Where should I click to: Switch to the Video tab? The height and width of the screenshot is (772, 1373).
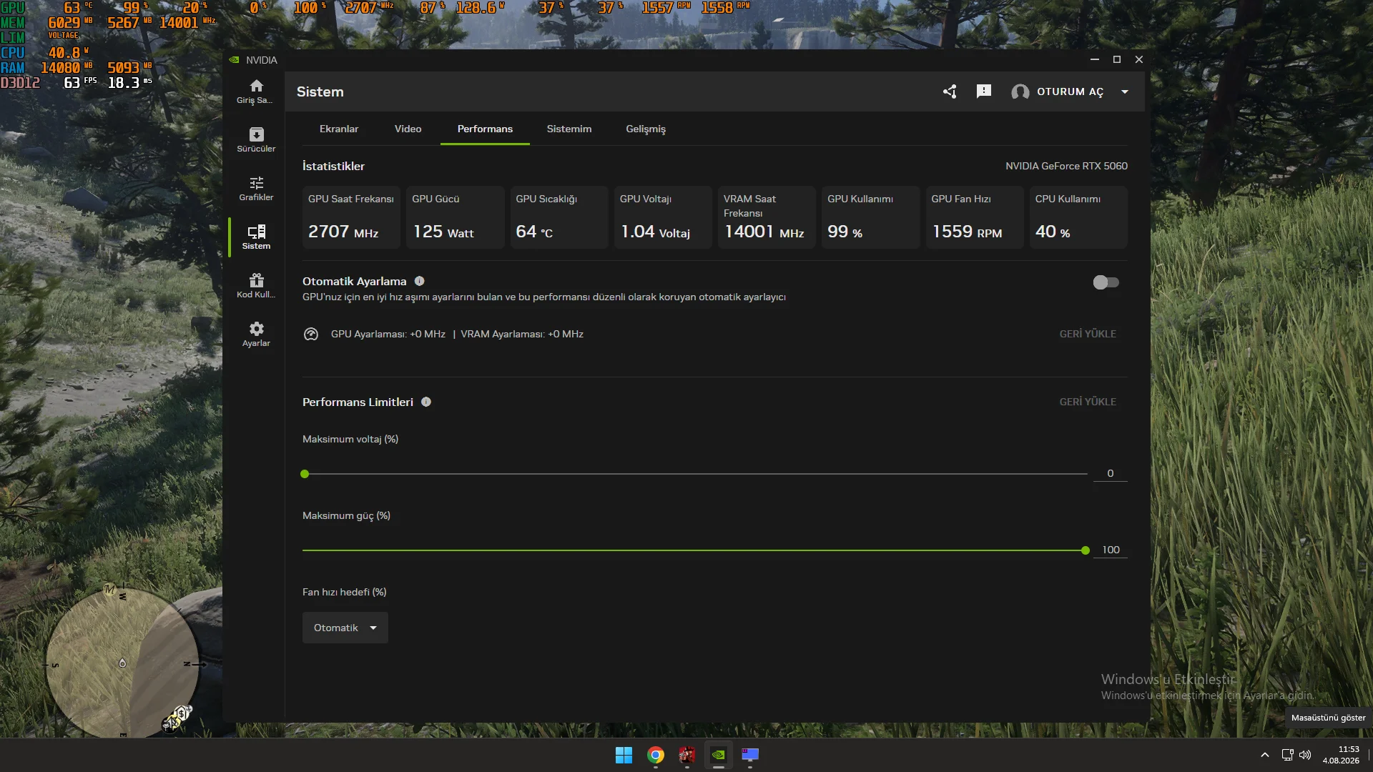pyautogui.click(x=408, y=129)
